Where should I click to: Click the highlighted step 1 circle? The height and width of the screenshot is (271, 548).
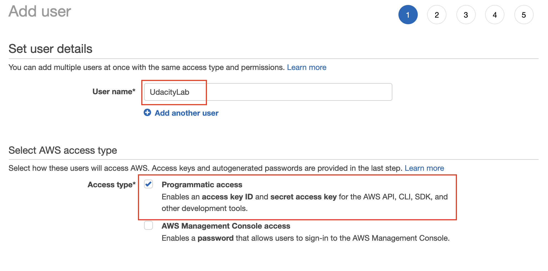pos(408,15)
